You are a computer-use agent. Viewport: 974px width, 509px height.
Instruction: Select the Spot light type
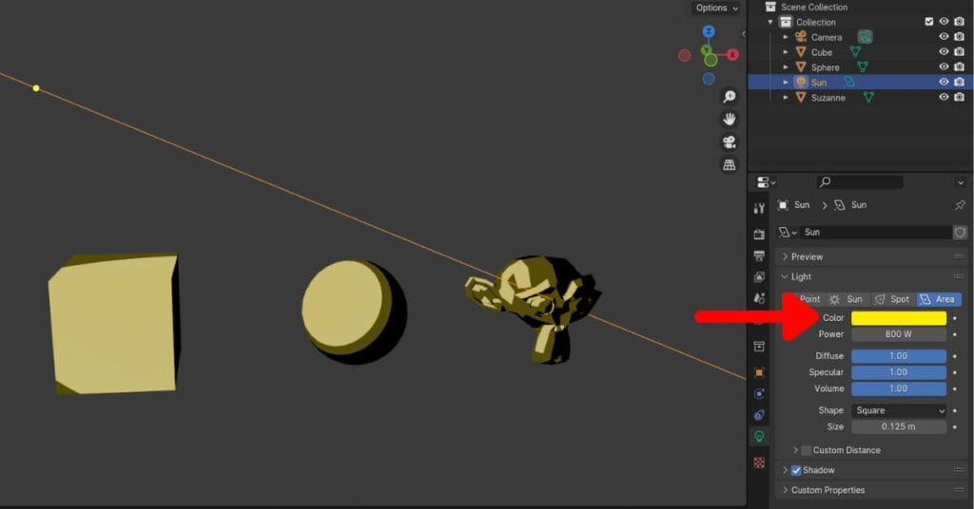click(891, 299)
